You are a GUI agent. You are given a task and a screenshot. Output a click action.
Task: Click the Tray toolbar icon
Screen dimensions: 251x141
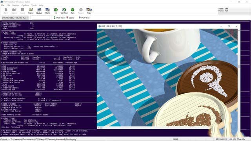[x=89, y=11]
